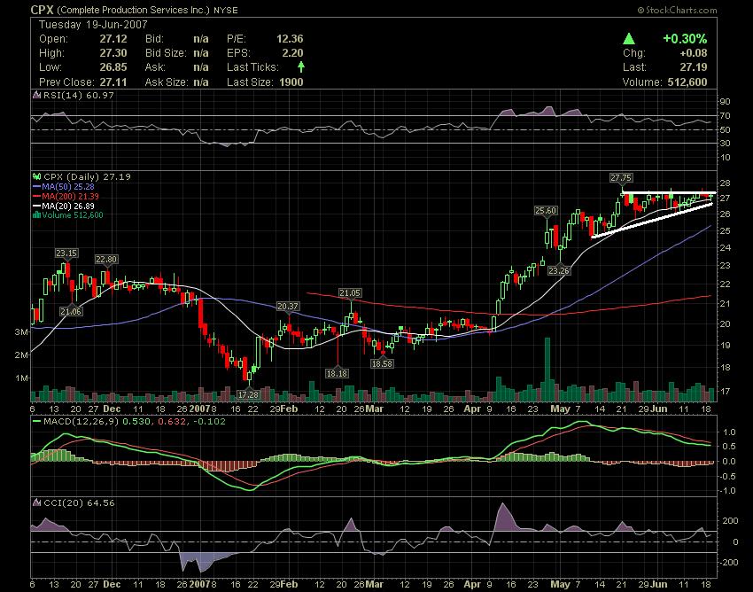This screenshot has height=592, width=753.
Task: Click the bar icon beside the Volume legend
Action: point(36,215)
